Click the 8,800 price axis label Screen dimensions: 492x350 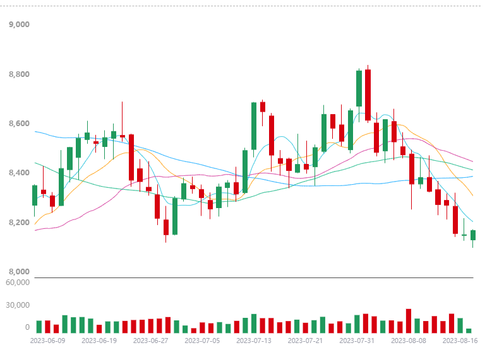[x=20, y=74]
